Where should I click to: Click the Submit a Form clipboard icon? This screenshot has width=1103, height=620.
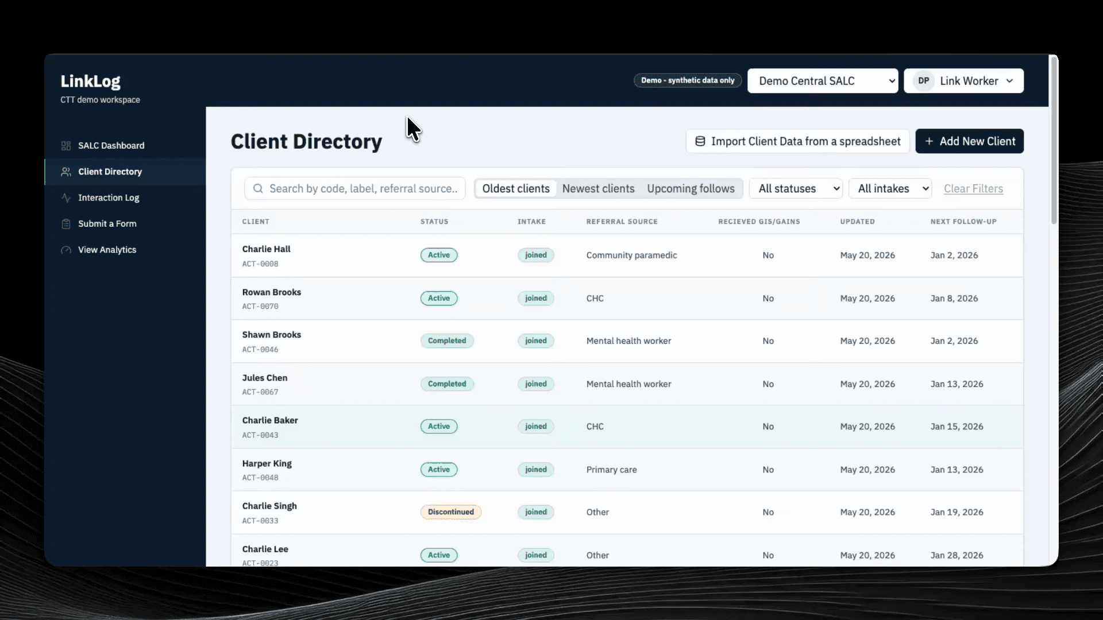66,224
